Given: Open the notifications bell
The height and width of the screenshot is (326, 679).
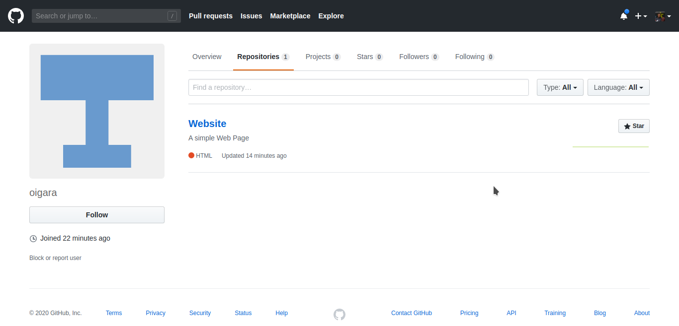Looking at the screenshot, I should click(x=623, y=16).
